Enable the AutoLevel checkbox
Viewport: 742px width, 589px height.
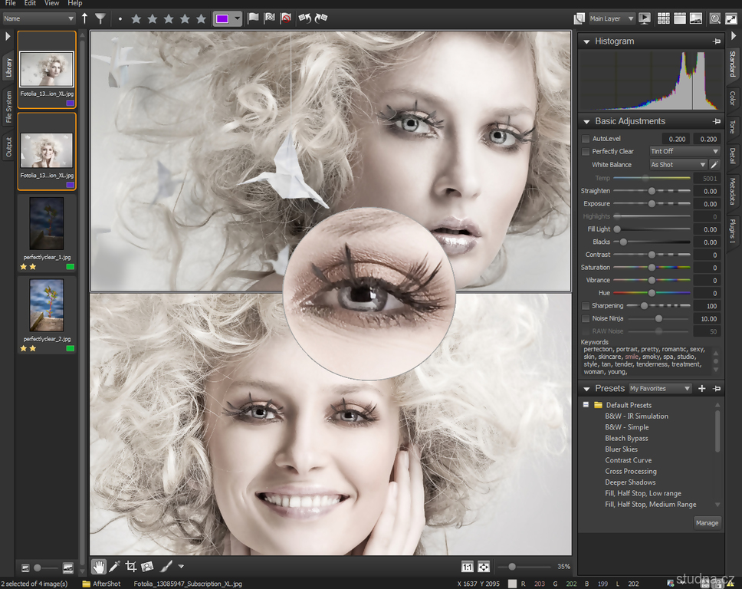(x=586, y=139)
